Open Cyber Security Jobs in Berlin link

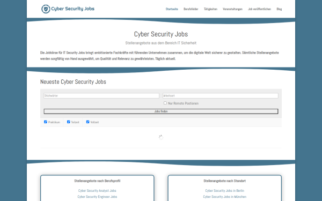[225, 191]
